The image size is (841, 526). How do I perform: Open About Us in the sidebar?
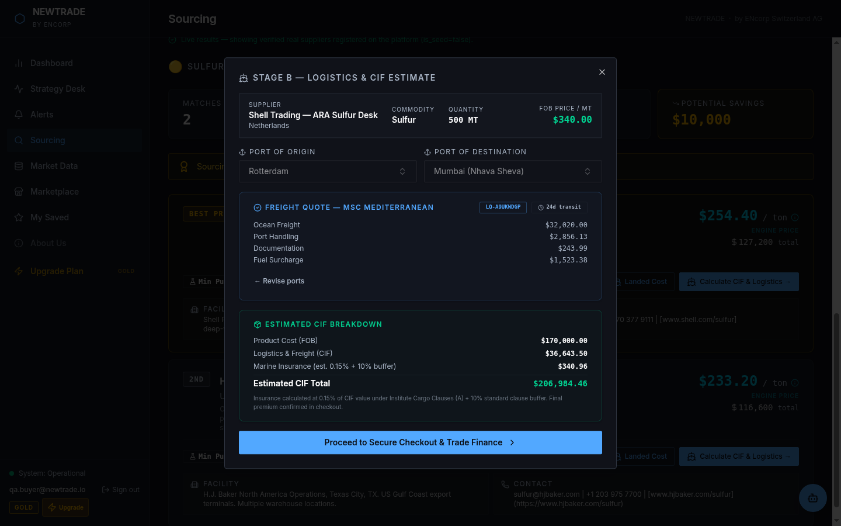click(x=75, y=243)
